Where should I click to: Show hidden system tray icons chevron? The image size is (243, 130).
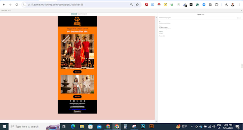(x=192, y=126)
